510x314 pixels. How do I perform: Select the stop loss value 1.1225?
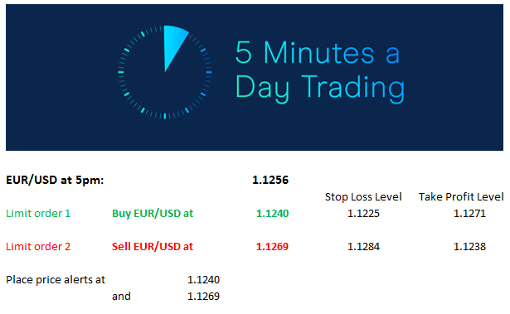[363, 213]
